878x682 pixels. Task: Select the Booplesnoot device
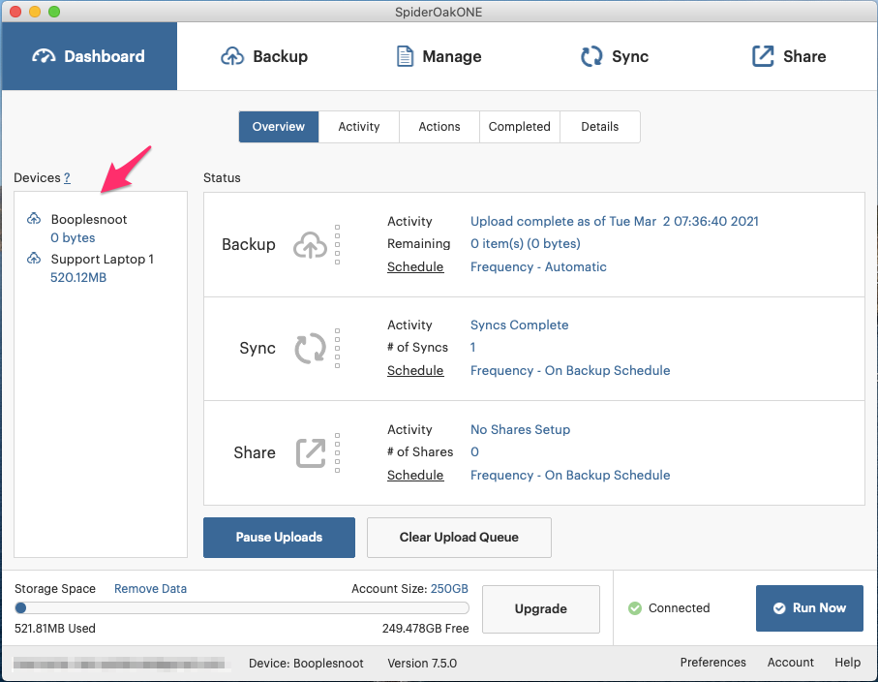coord(89,219)
